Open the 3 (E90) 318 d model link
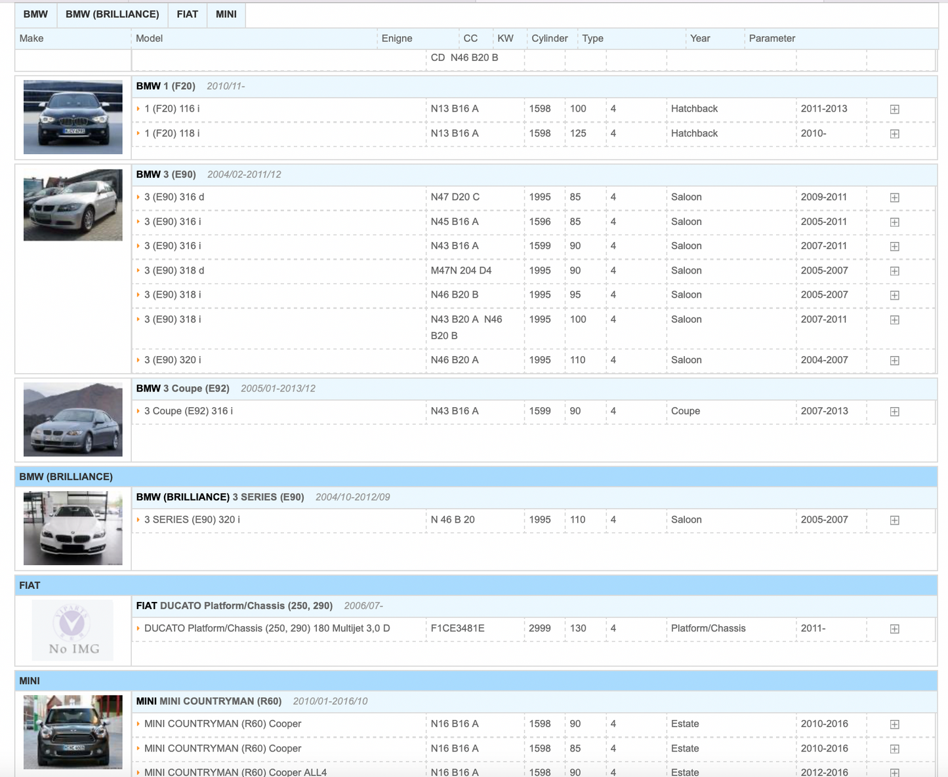 coord(174,270)
